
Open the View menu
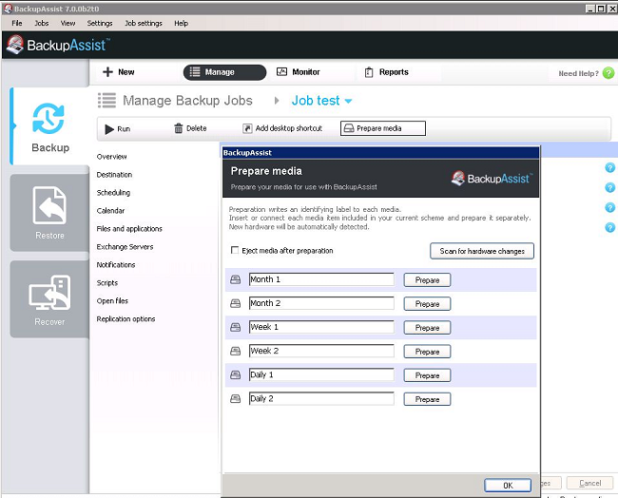68,23
